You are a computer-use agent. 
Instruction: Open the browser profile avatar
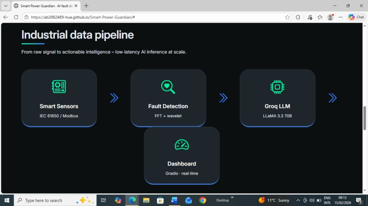tap(331, 17)
